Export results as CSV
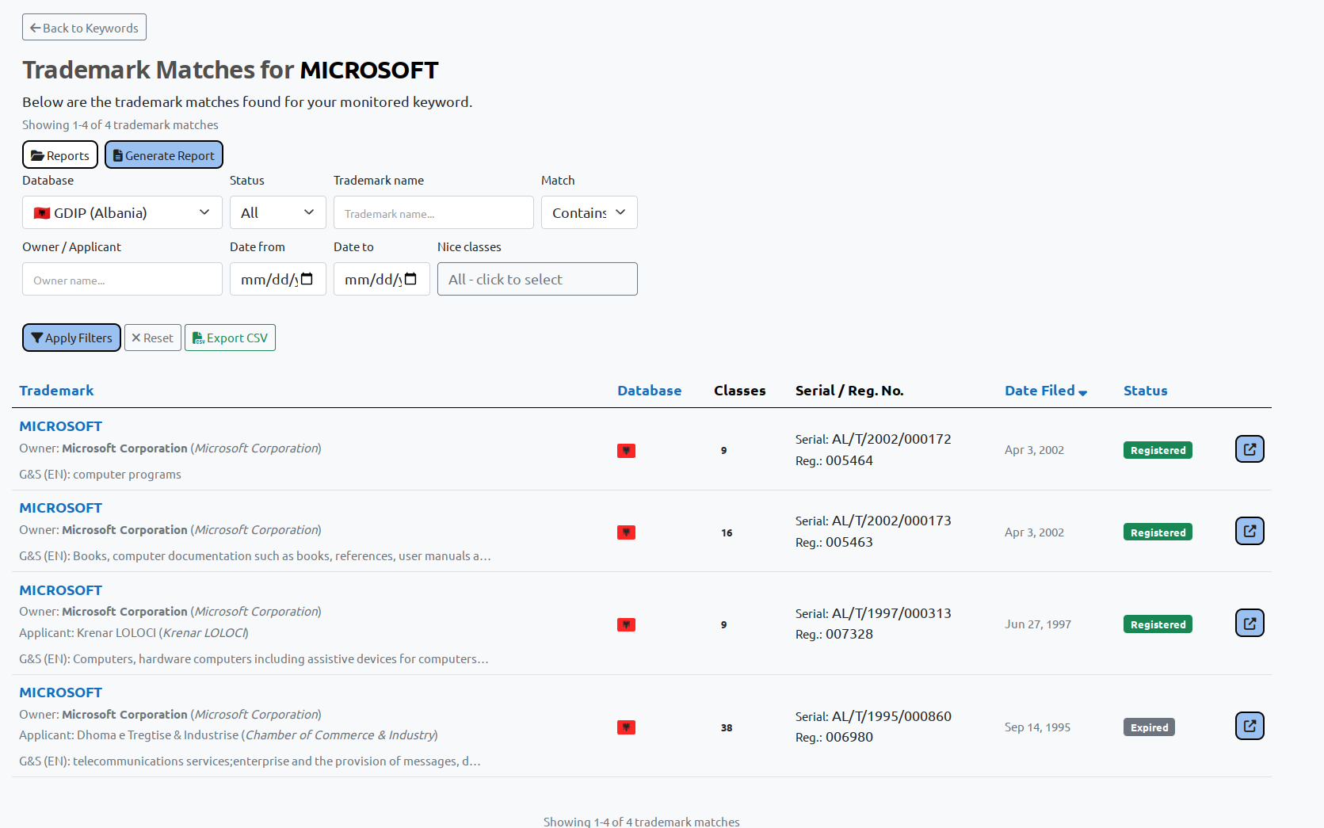 click(230, 338)
